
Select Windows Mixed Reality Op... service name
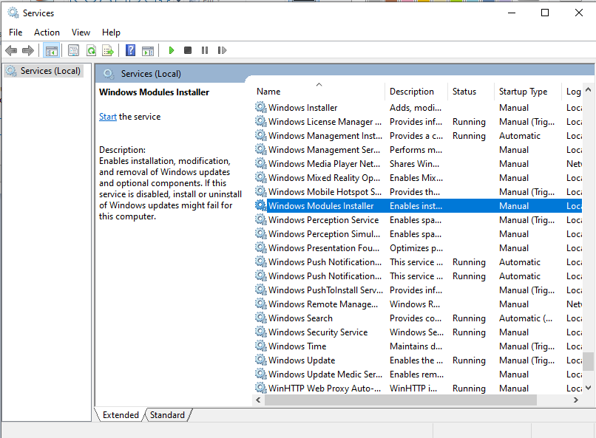point(324,177)
